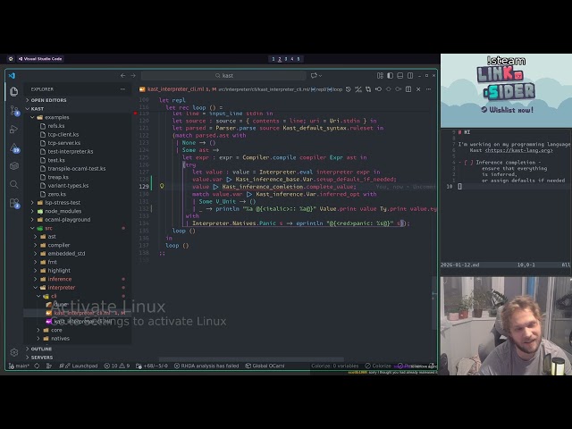The width and height of the screenshot is (572, 429).
Task: Toggle the bottom panel
Action: tap(400, 75)
